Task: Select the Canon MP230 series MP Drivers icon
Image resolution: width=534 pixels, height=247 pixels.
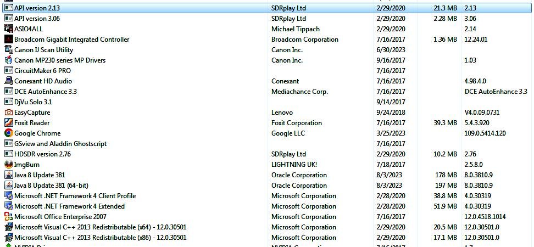Action: (x=9, y=60)
